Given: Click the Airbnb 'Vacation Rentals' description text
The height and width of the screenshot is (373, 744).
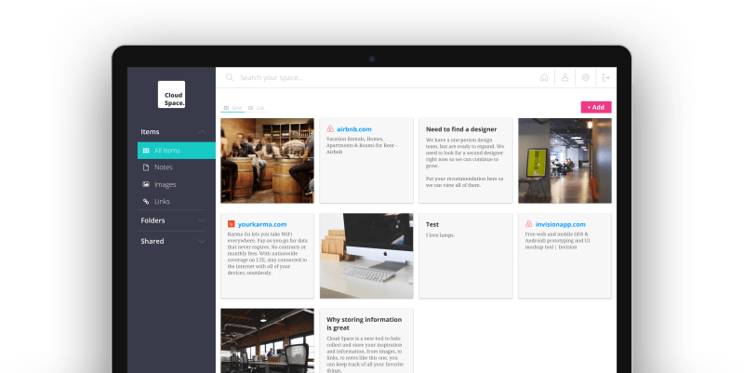Looking at the screenshot, I should click(x=362, y=145).
